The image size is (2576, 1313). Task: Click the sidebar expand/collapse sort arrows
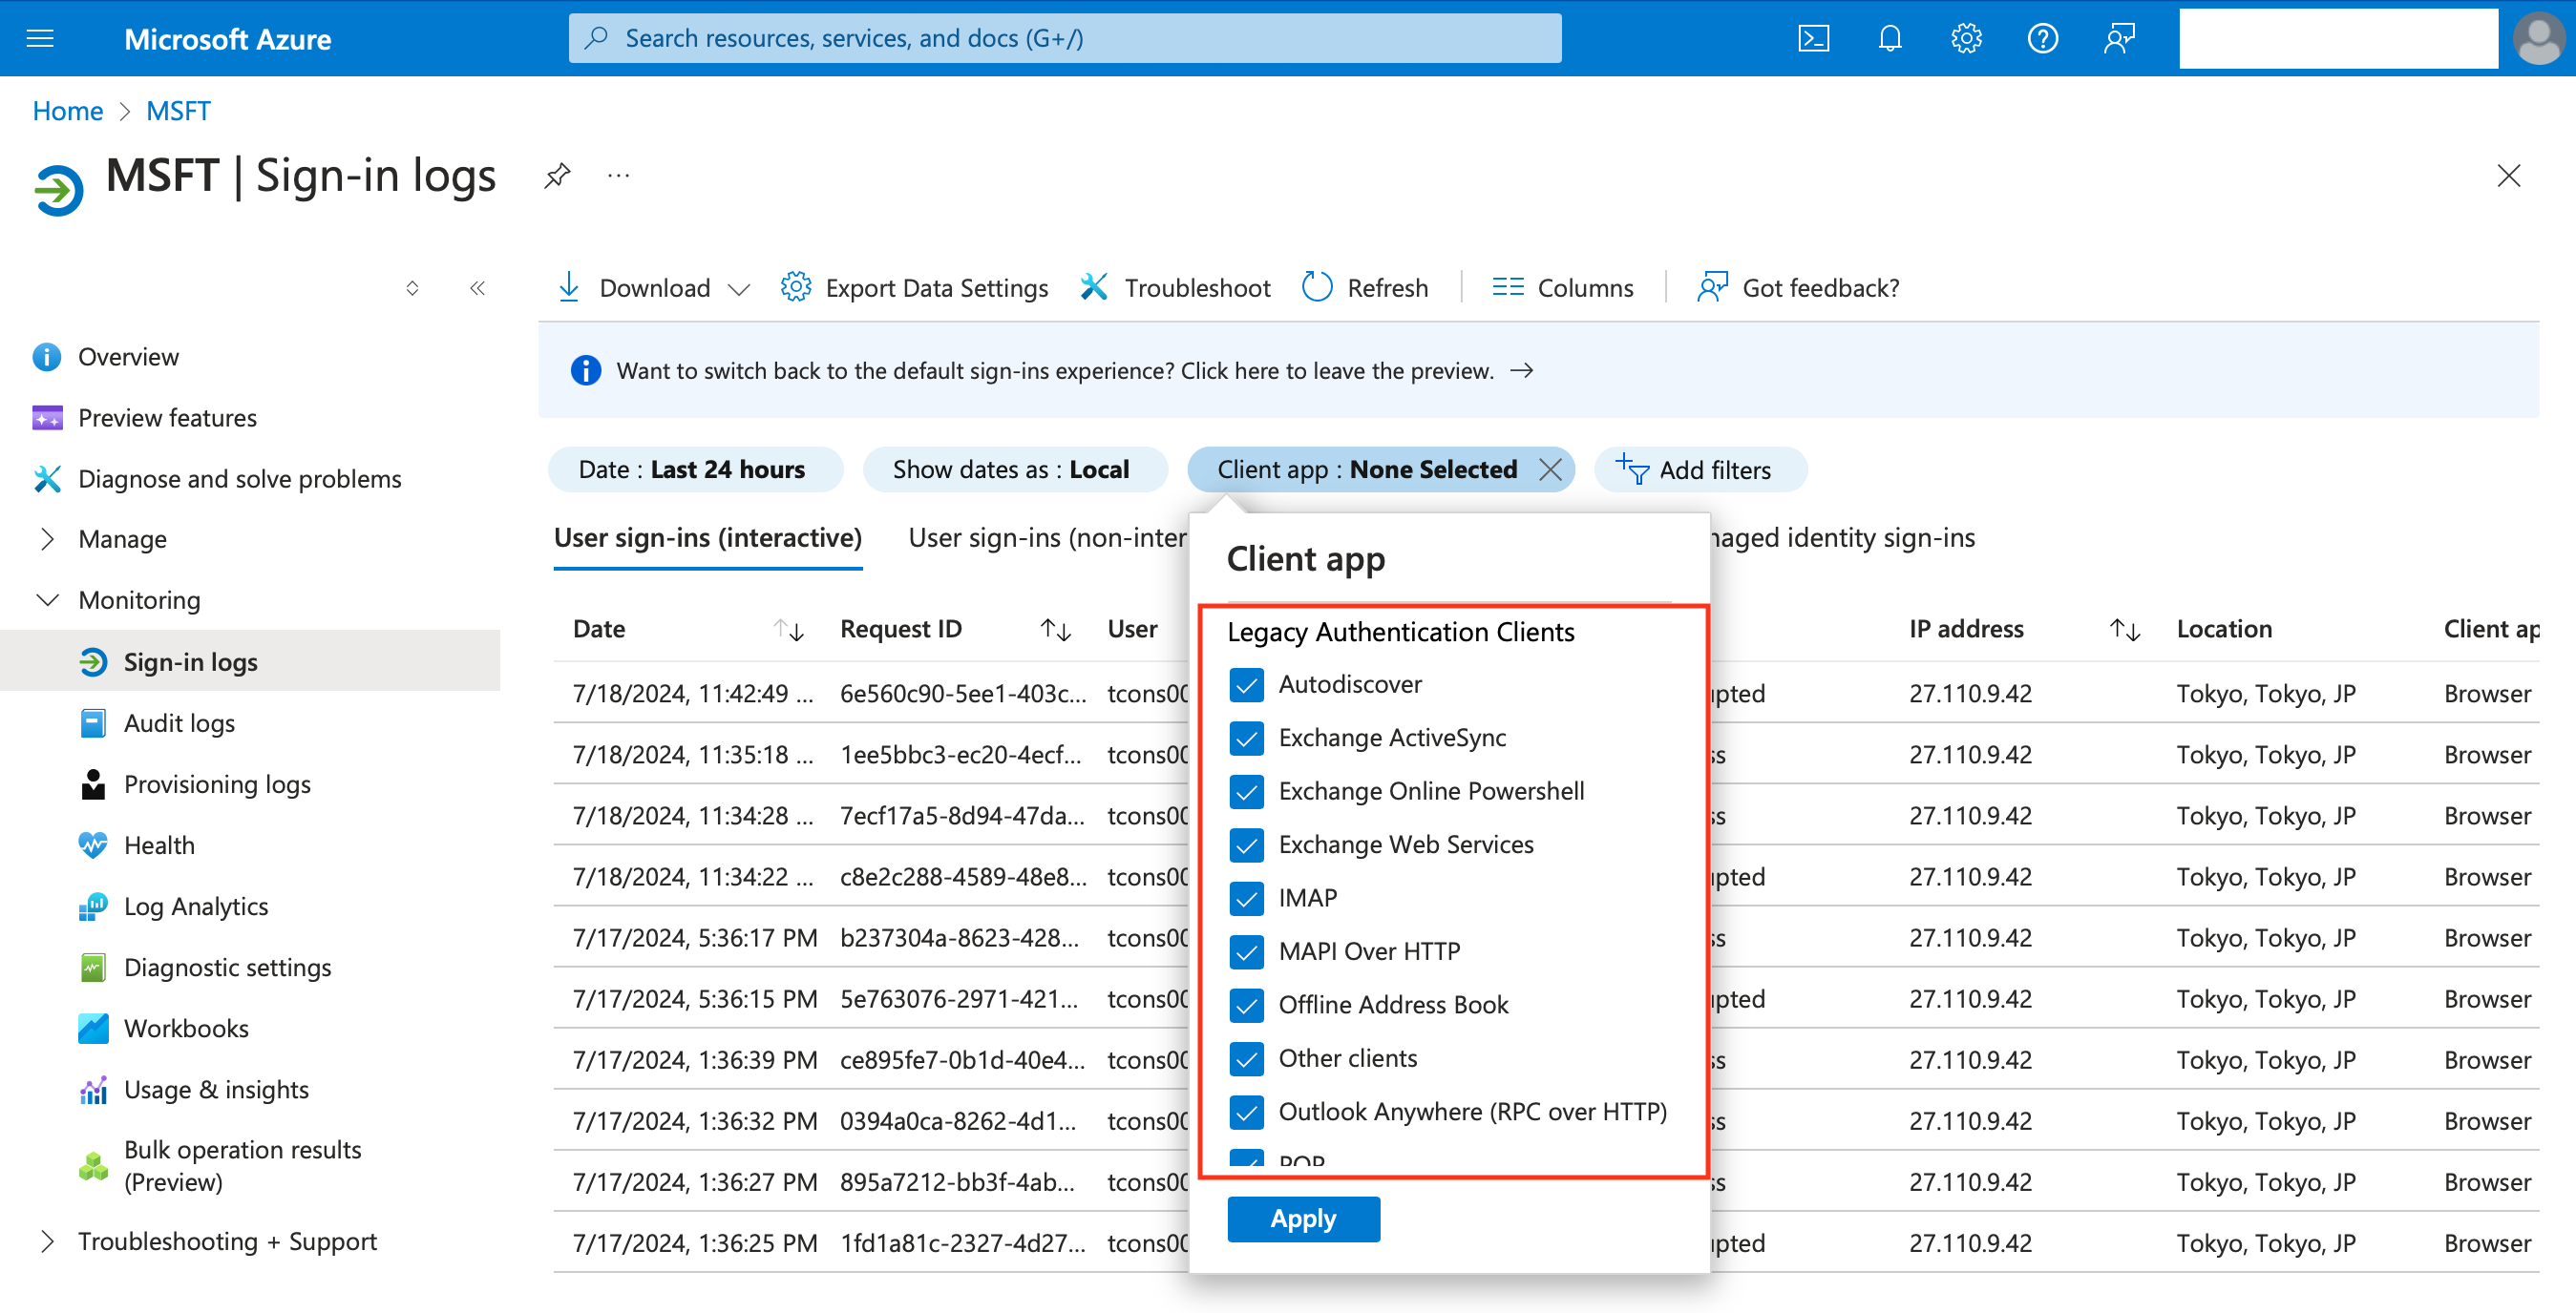(x=412, y=288)
